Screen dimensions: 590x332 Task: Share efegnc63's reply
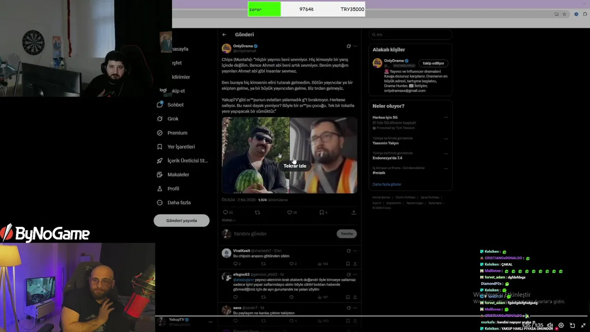tap(354, 297)
